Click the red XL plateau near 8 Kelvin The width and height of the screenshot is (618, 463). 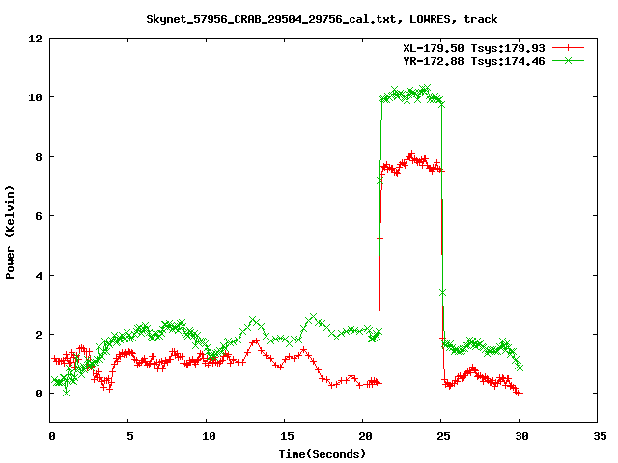412,163
